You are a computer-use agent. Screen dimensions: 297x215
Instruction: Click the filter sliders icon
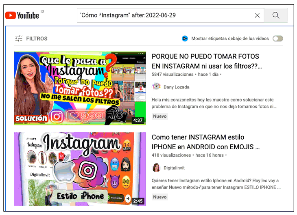pos(19,39)
